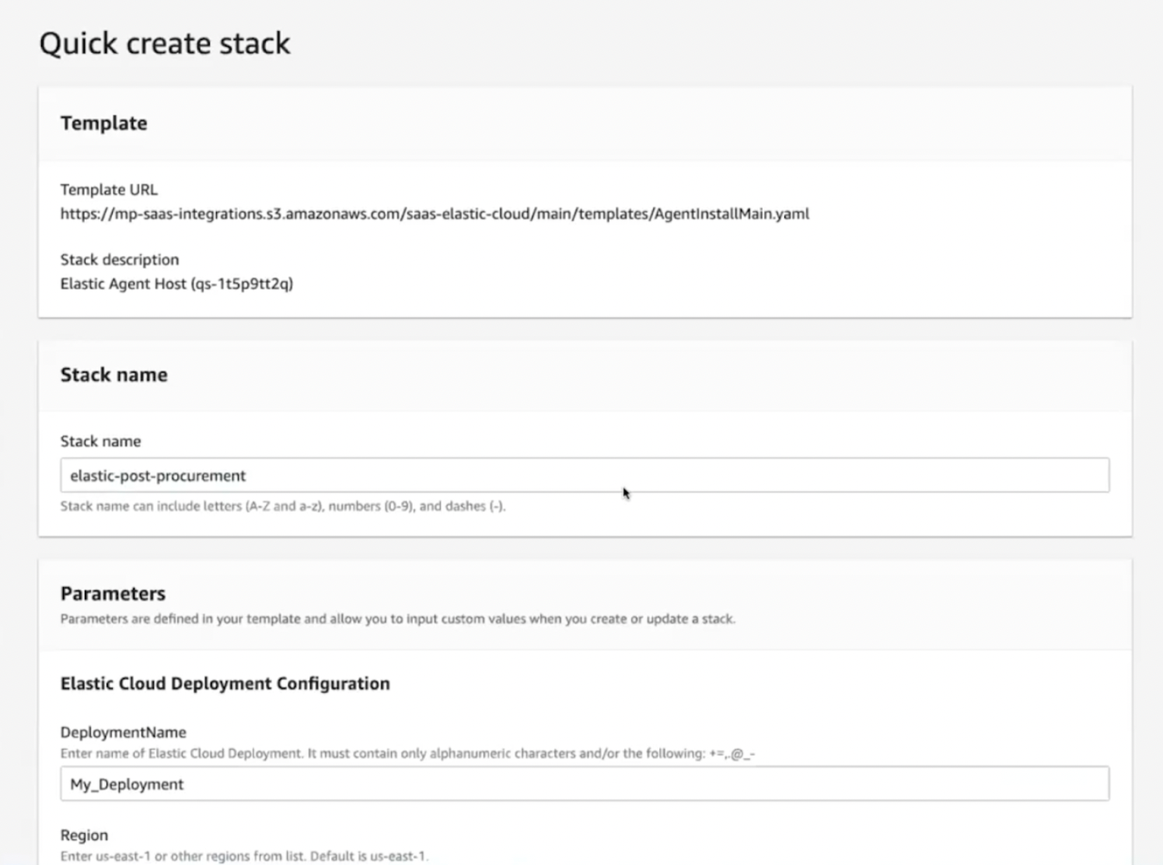This screenshot has height=865, width=1163.
Task: Click the Region label
Action: coord(84,835)
